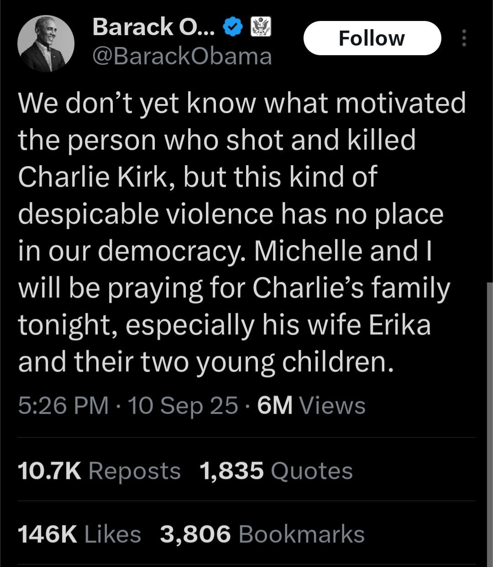Screen dimensions: 493x567
Task: Open the @BarackObama handle link
Action: 182,57
